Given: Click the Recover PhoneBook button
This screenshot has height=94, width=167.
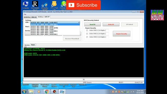Looking at the screenshot, I should [72, 39].
